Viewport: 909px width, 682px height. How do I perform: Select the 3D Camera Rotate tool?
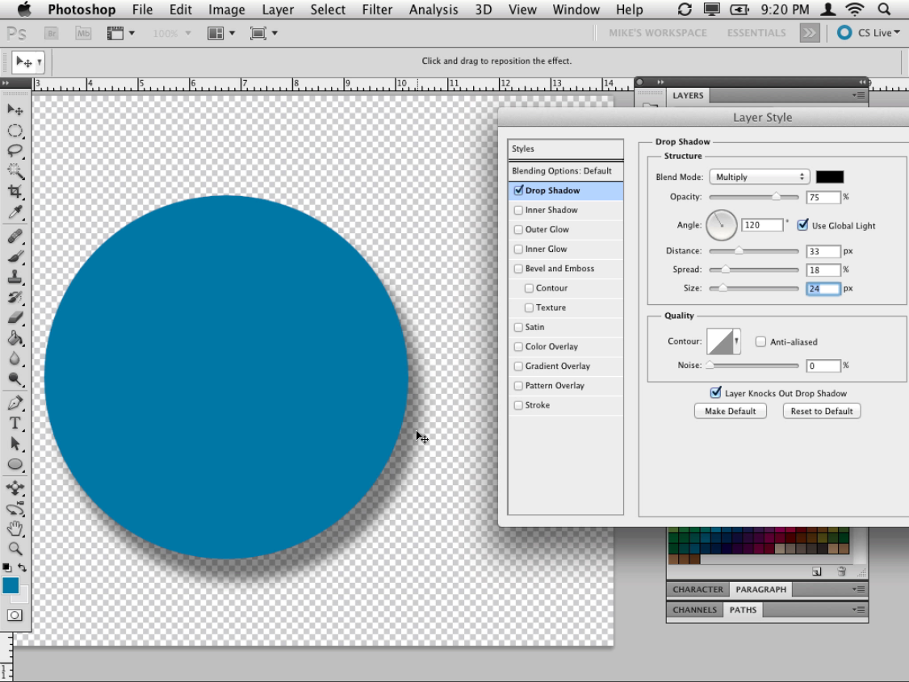point(15,508)
